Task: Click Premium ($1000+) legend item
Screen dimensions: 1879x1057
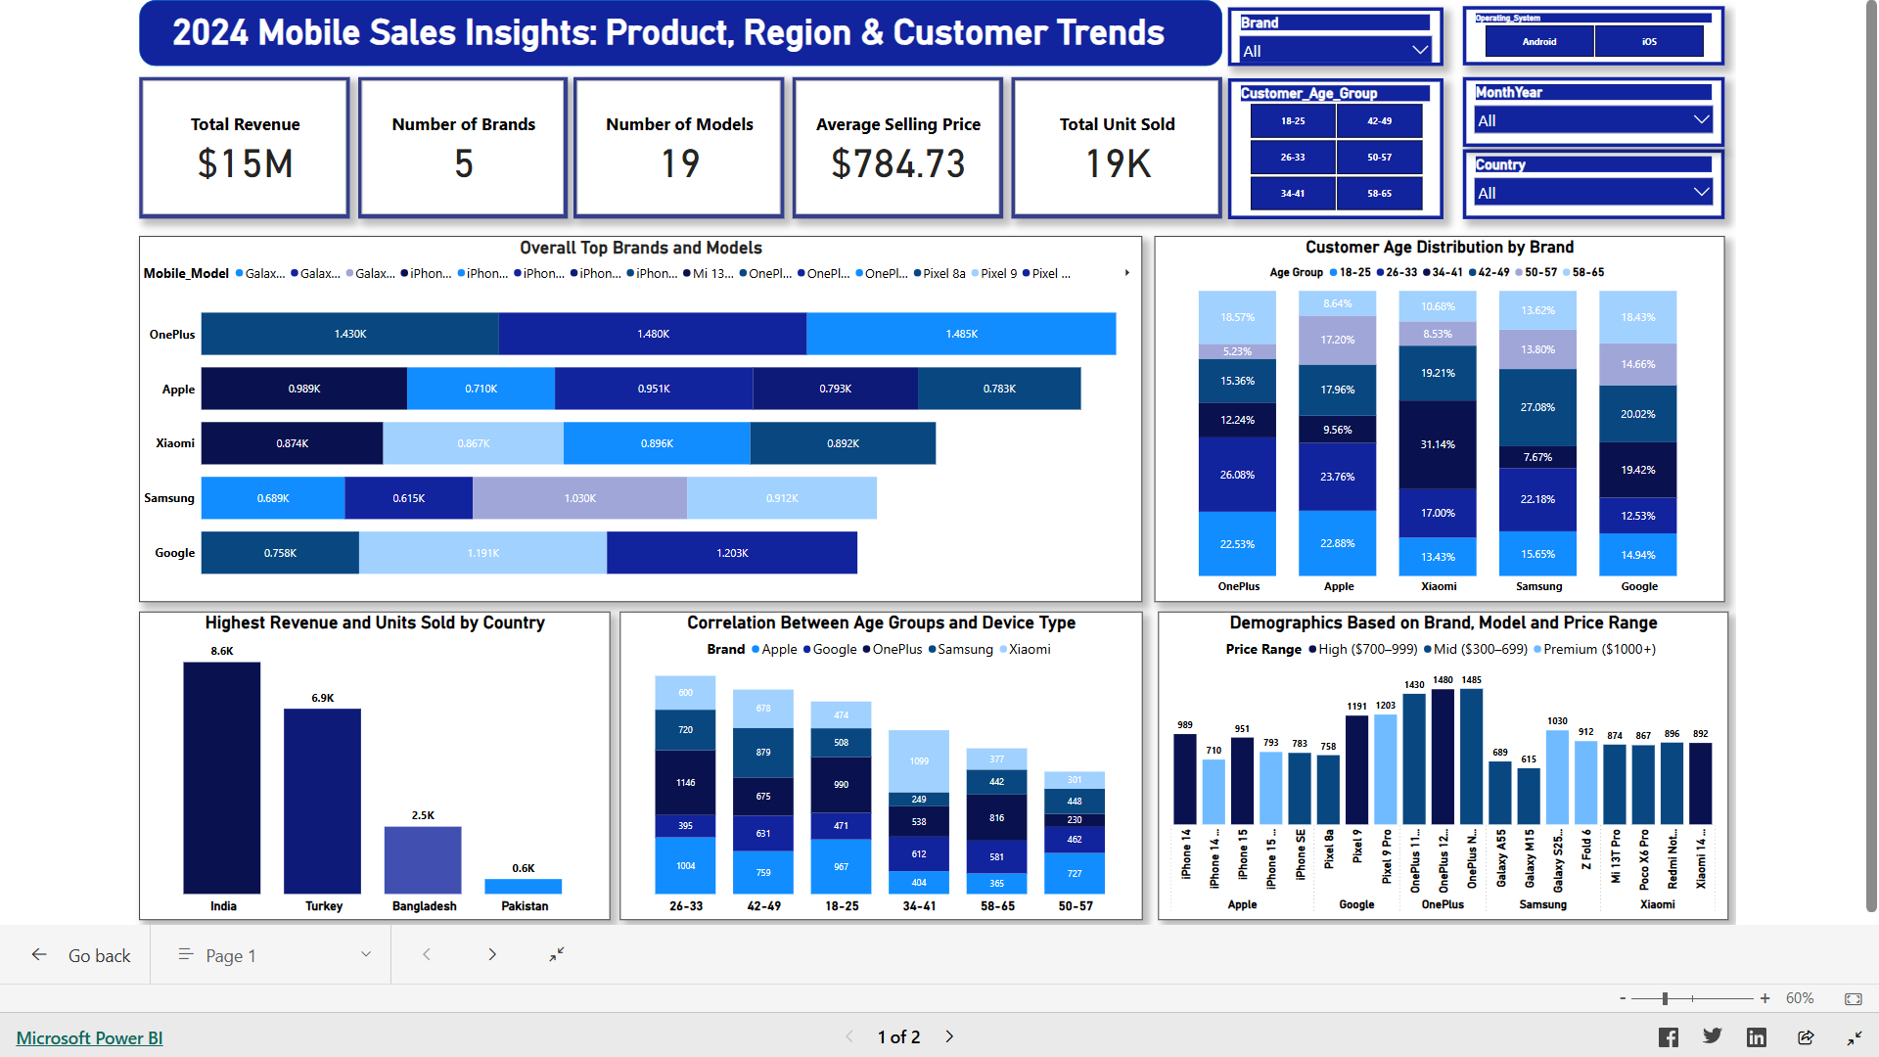Action: [1595, 649]
